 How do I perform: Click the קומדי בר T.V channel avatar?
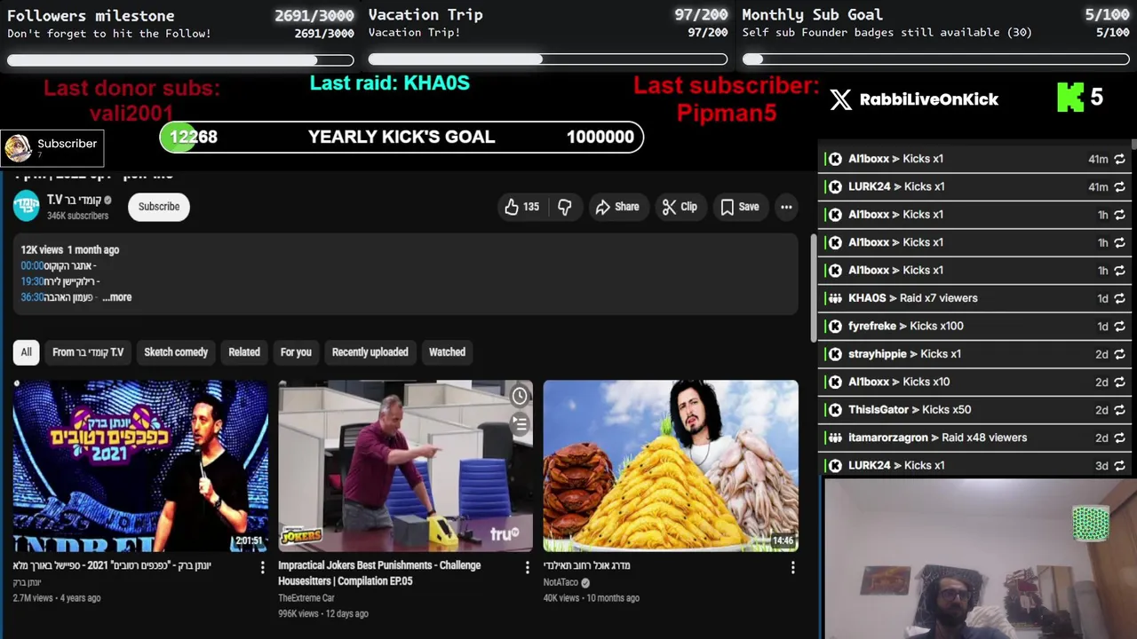click(26, 206)
